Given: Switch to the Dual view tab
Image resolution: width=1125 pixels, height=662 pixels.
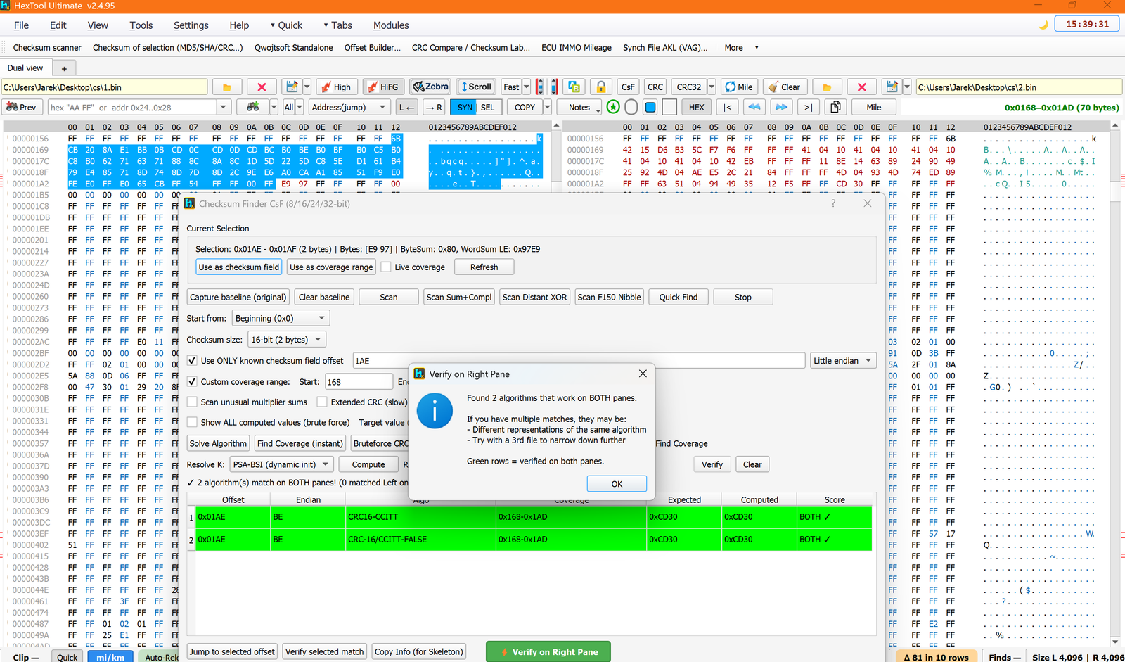Looking at the screenshot, I should point(25,68).
